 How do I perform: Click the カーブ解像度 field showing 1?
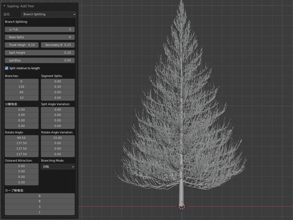39,212
